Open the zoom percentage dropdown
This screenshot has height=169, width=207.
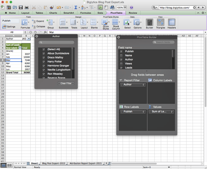click(125, 7)
